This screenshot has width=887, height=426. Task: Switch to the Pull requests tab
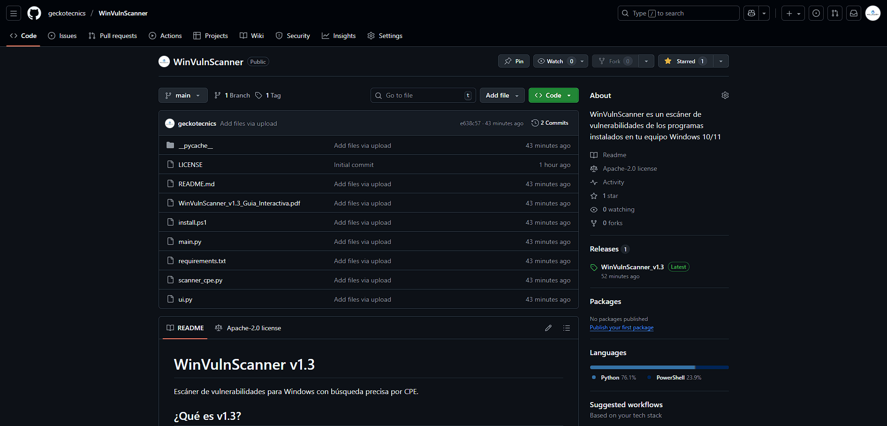tap(113, 36)
